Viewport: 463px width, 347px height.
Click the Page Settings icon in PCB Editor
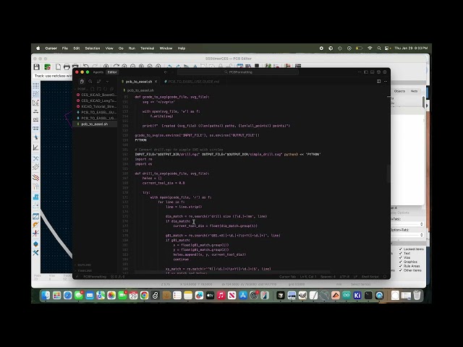tap(58, 67)
